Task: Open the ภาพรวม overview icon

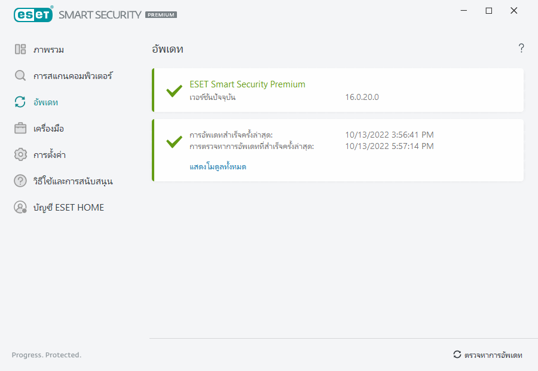Action: click(20, 50)
